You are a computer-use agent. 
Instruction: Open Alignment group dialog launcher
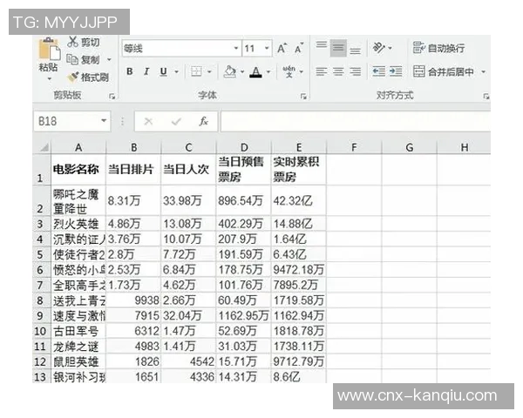(486, 97)
